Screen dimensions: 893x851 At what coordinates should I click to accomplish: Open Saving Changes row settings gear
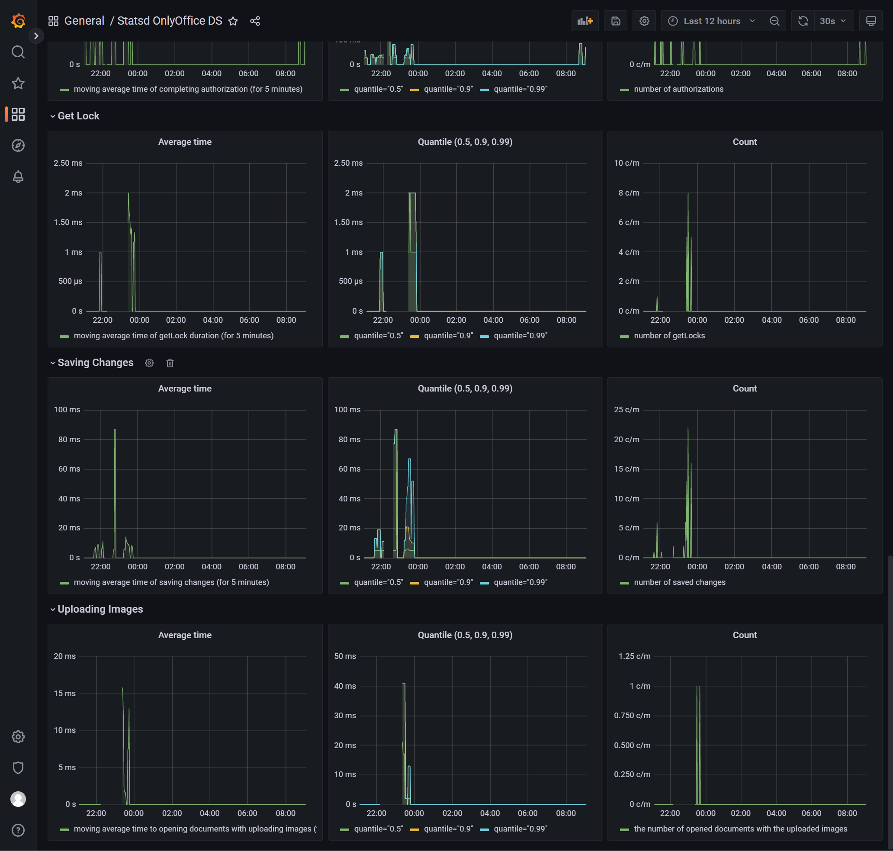coord(149,363)
